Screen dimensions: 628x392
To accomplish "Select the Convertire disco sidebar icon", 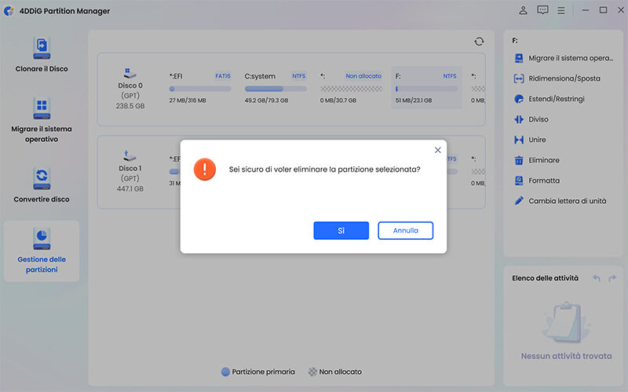I will pyautogui.click(x=41, y=178).
